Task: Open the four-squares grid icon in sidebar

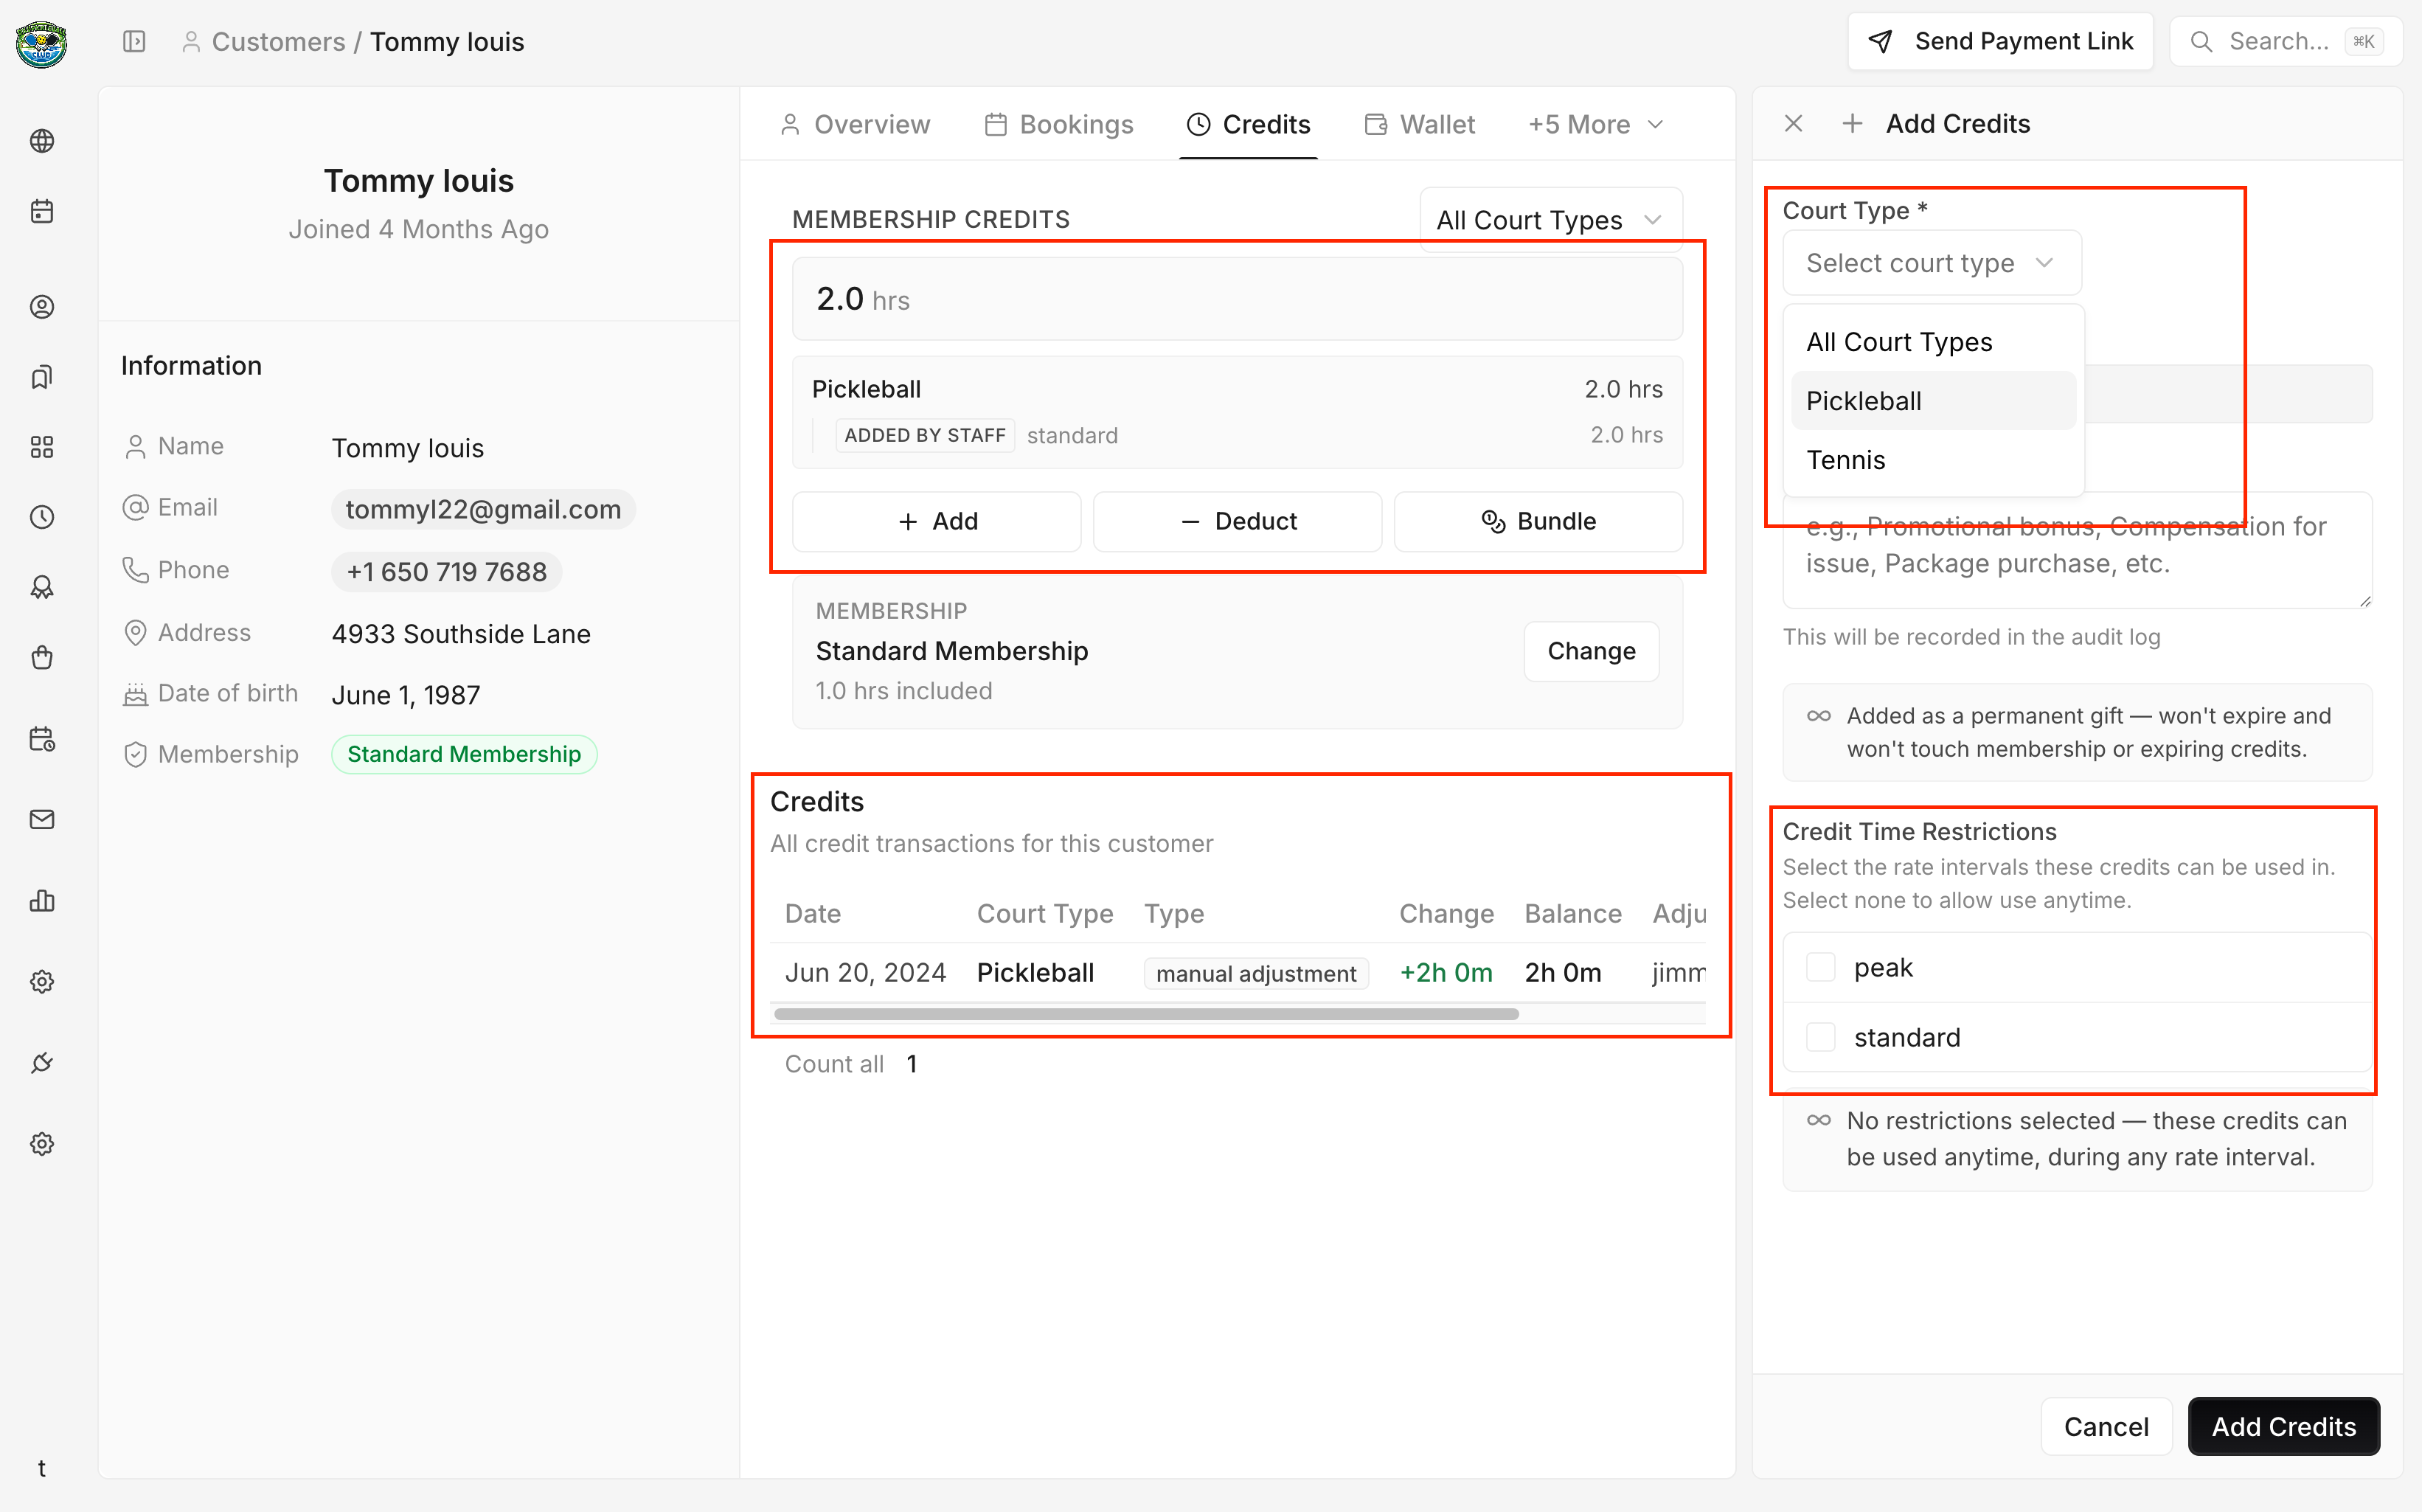Action: pyautogui.click(x=42, y=447)
